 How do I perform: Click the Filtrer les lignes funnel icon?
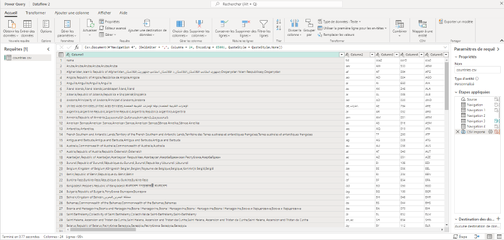[263, 24]
